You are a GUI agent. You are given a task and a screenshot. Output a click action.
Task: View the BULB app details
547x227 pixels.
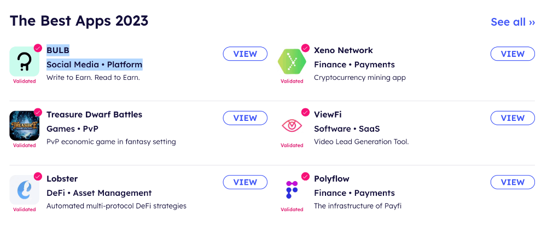point(245,54)
